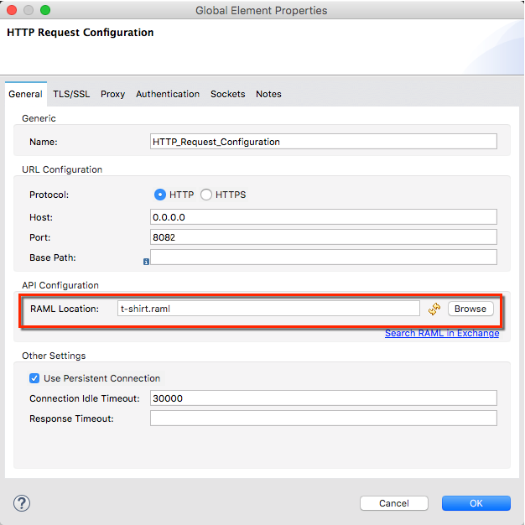This screenshot has height=525, width=525.
Task: Click the RAML Location text field
Action: pyautogui.click(x=268, y=309)
